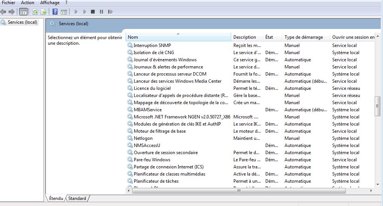The image size is (383, 206).
Task: Click the Stop service square icon
Action: tap(93, 12)
